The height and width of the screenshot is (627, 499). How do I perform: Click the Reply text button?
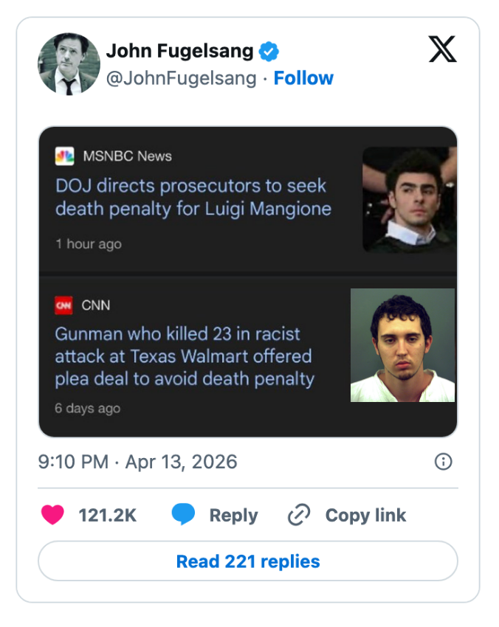[233, 515]
